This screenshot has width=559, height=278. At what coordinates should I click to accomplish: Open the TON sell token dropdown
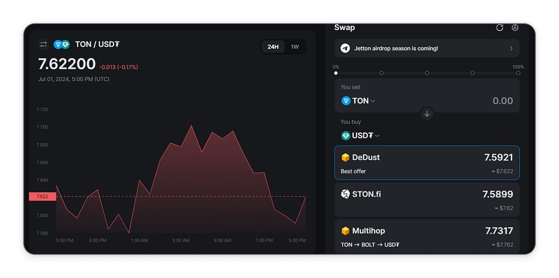tap(364, 101)
